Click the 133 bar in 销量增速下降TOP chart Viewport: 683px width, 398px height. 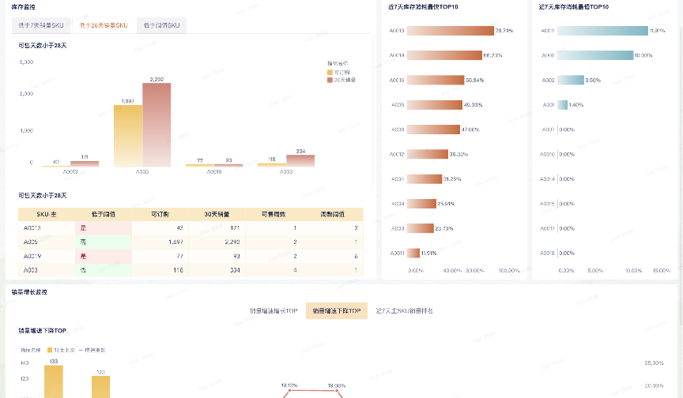click(x=54, y=381)
